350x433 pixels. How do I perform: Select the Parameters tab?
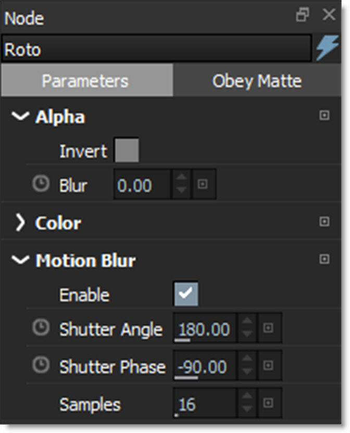click(85, 81)
